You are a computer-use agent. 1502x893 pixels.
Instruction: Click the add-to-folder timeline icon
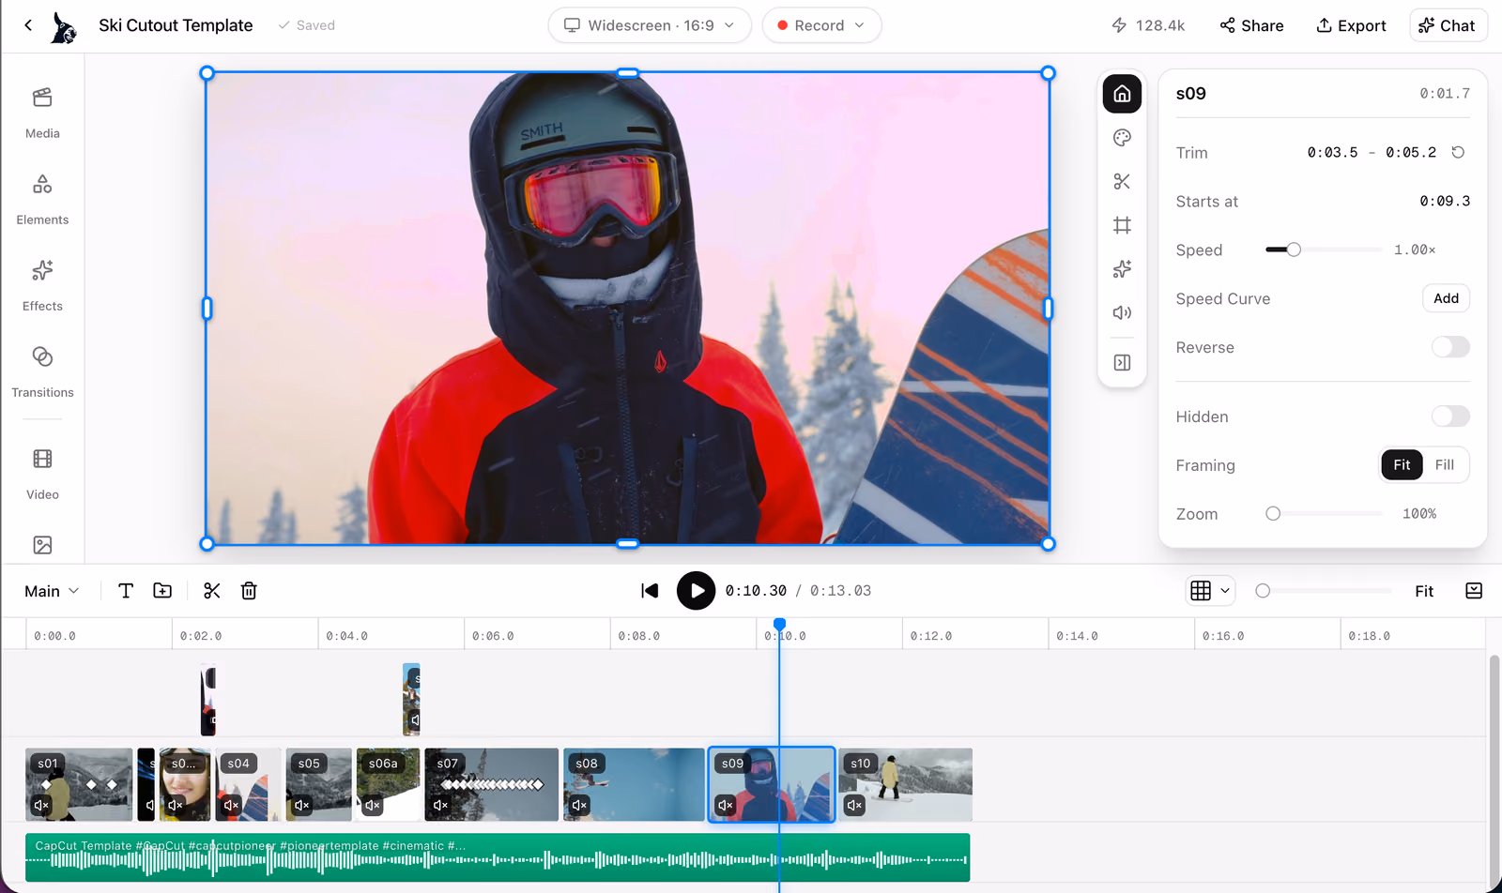[x=162, y=590]
